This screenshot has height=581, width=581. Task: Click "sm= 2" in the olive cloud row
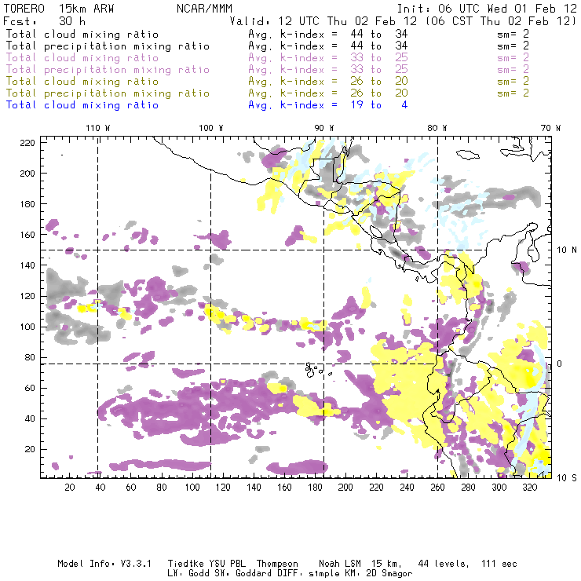coord(513,82)
